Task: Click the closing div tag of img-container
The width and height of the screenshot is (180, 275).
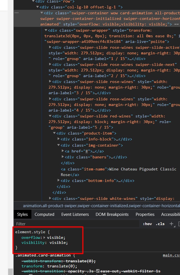Action: (68, 163)
